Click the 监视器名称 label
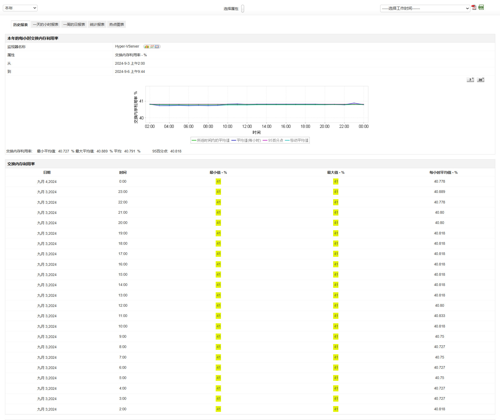The image size is (500, 420). pos(16,47)
